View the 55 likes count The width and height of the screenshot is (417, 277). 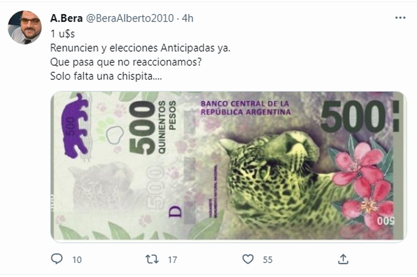pyautogui.click(x=268, y=260)
